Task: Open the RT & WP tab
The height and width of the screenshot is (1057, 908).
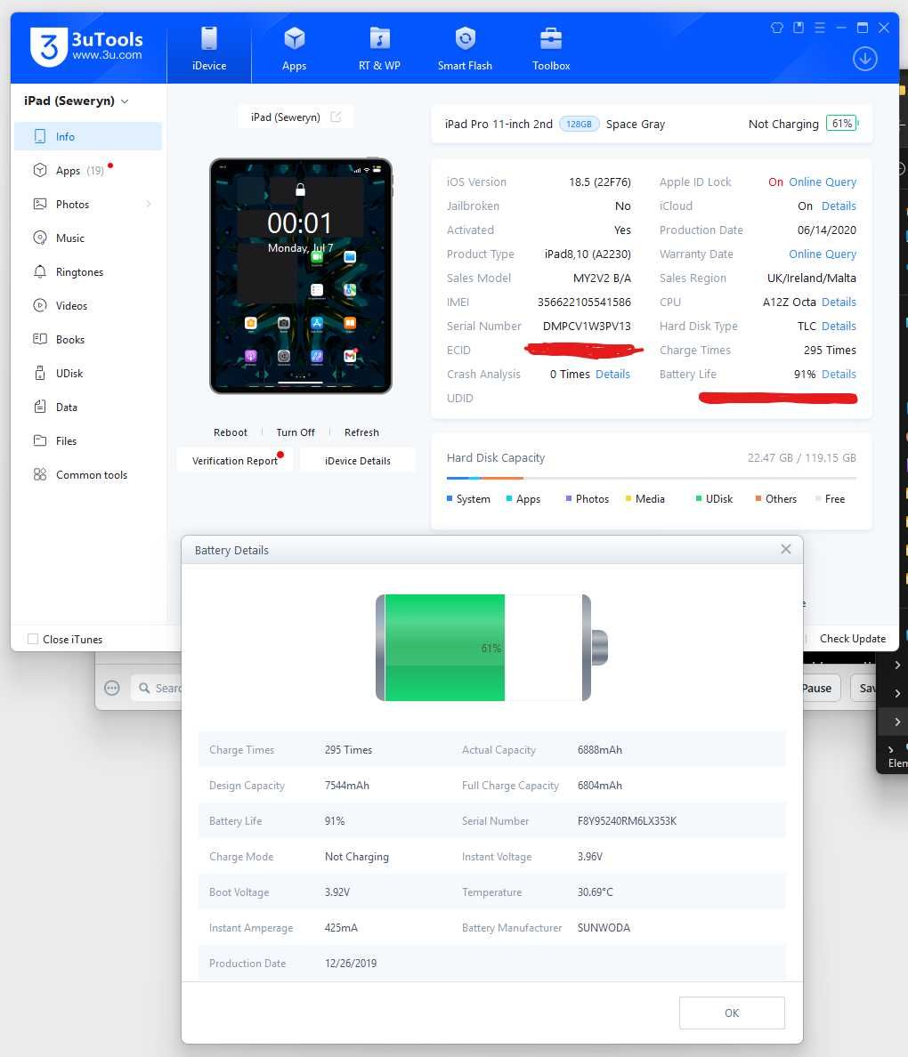Action: 379,49
